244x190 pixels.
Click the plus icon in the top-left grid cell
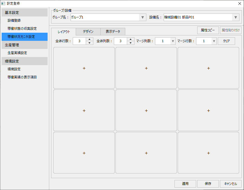84,68
